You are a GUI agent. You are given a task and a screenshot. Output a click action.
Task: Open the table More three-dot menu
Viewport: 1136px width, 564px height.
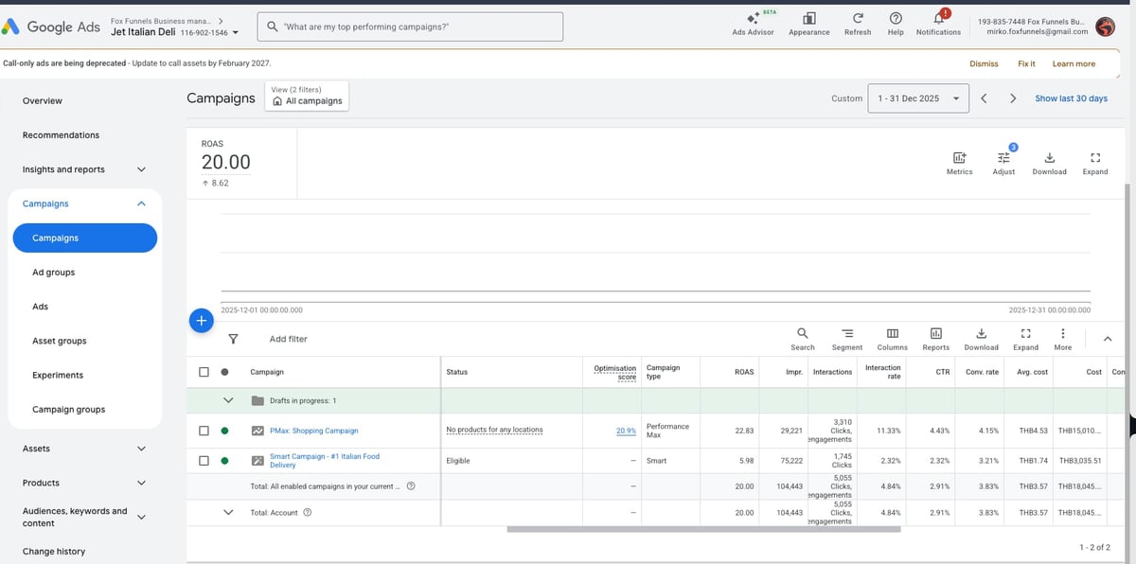1063,333
